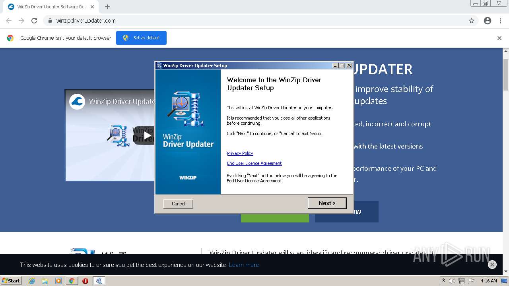
Task: Click scrollbar up arrow
Action: pos(506,51)
